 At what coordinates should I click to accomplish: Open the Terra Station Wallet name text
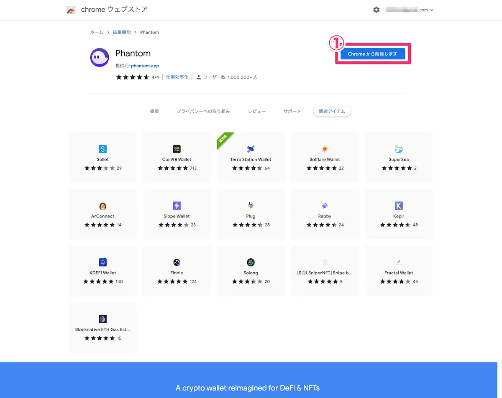tap(251, 159)
